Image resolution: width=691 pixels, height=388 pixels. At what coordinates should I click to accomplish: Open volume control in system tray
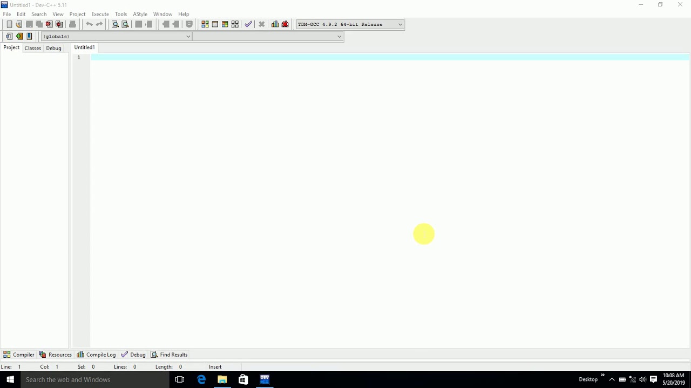[642, 379]
